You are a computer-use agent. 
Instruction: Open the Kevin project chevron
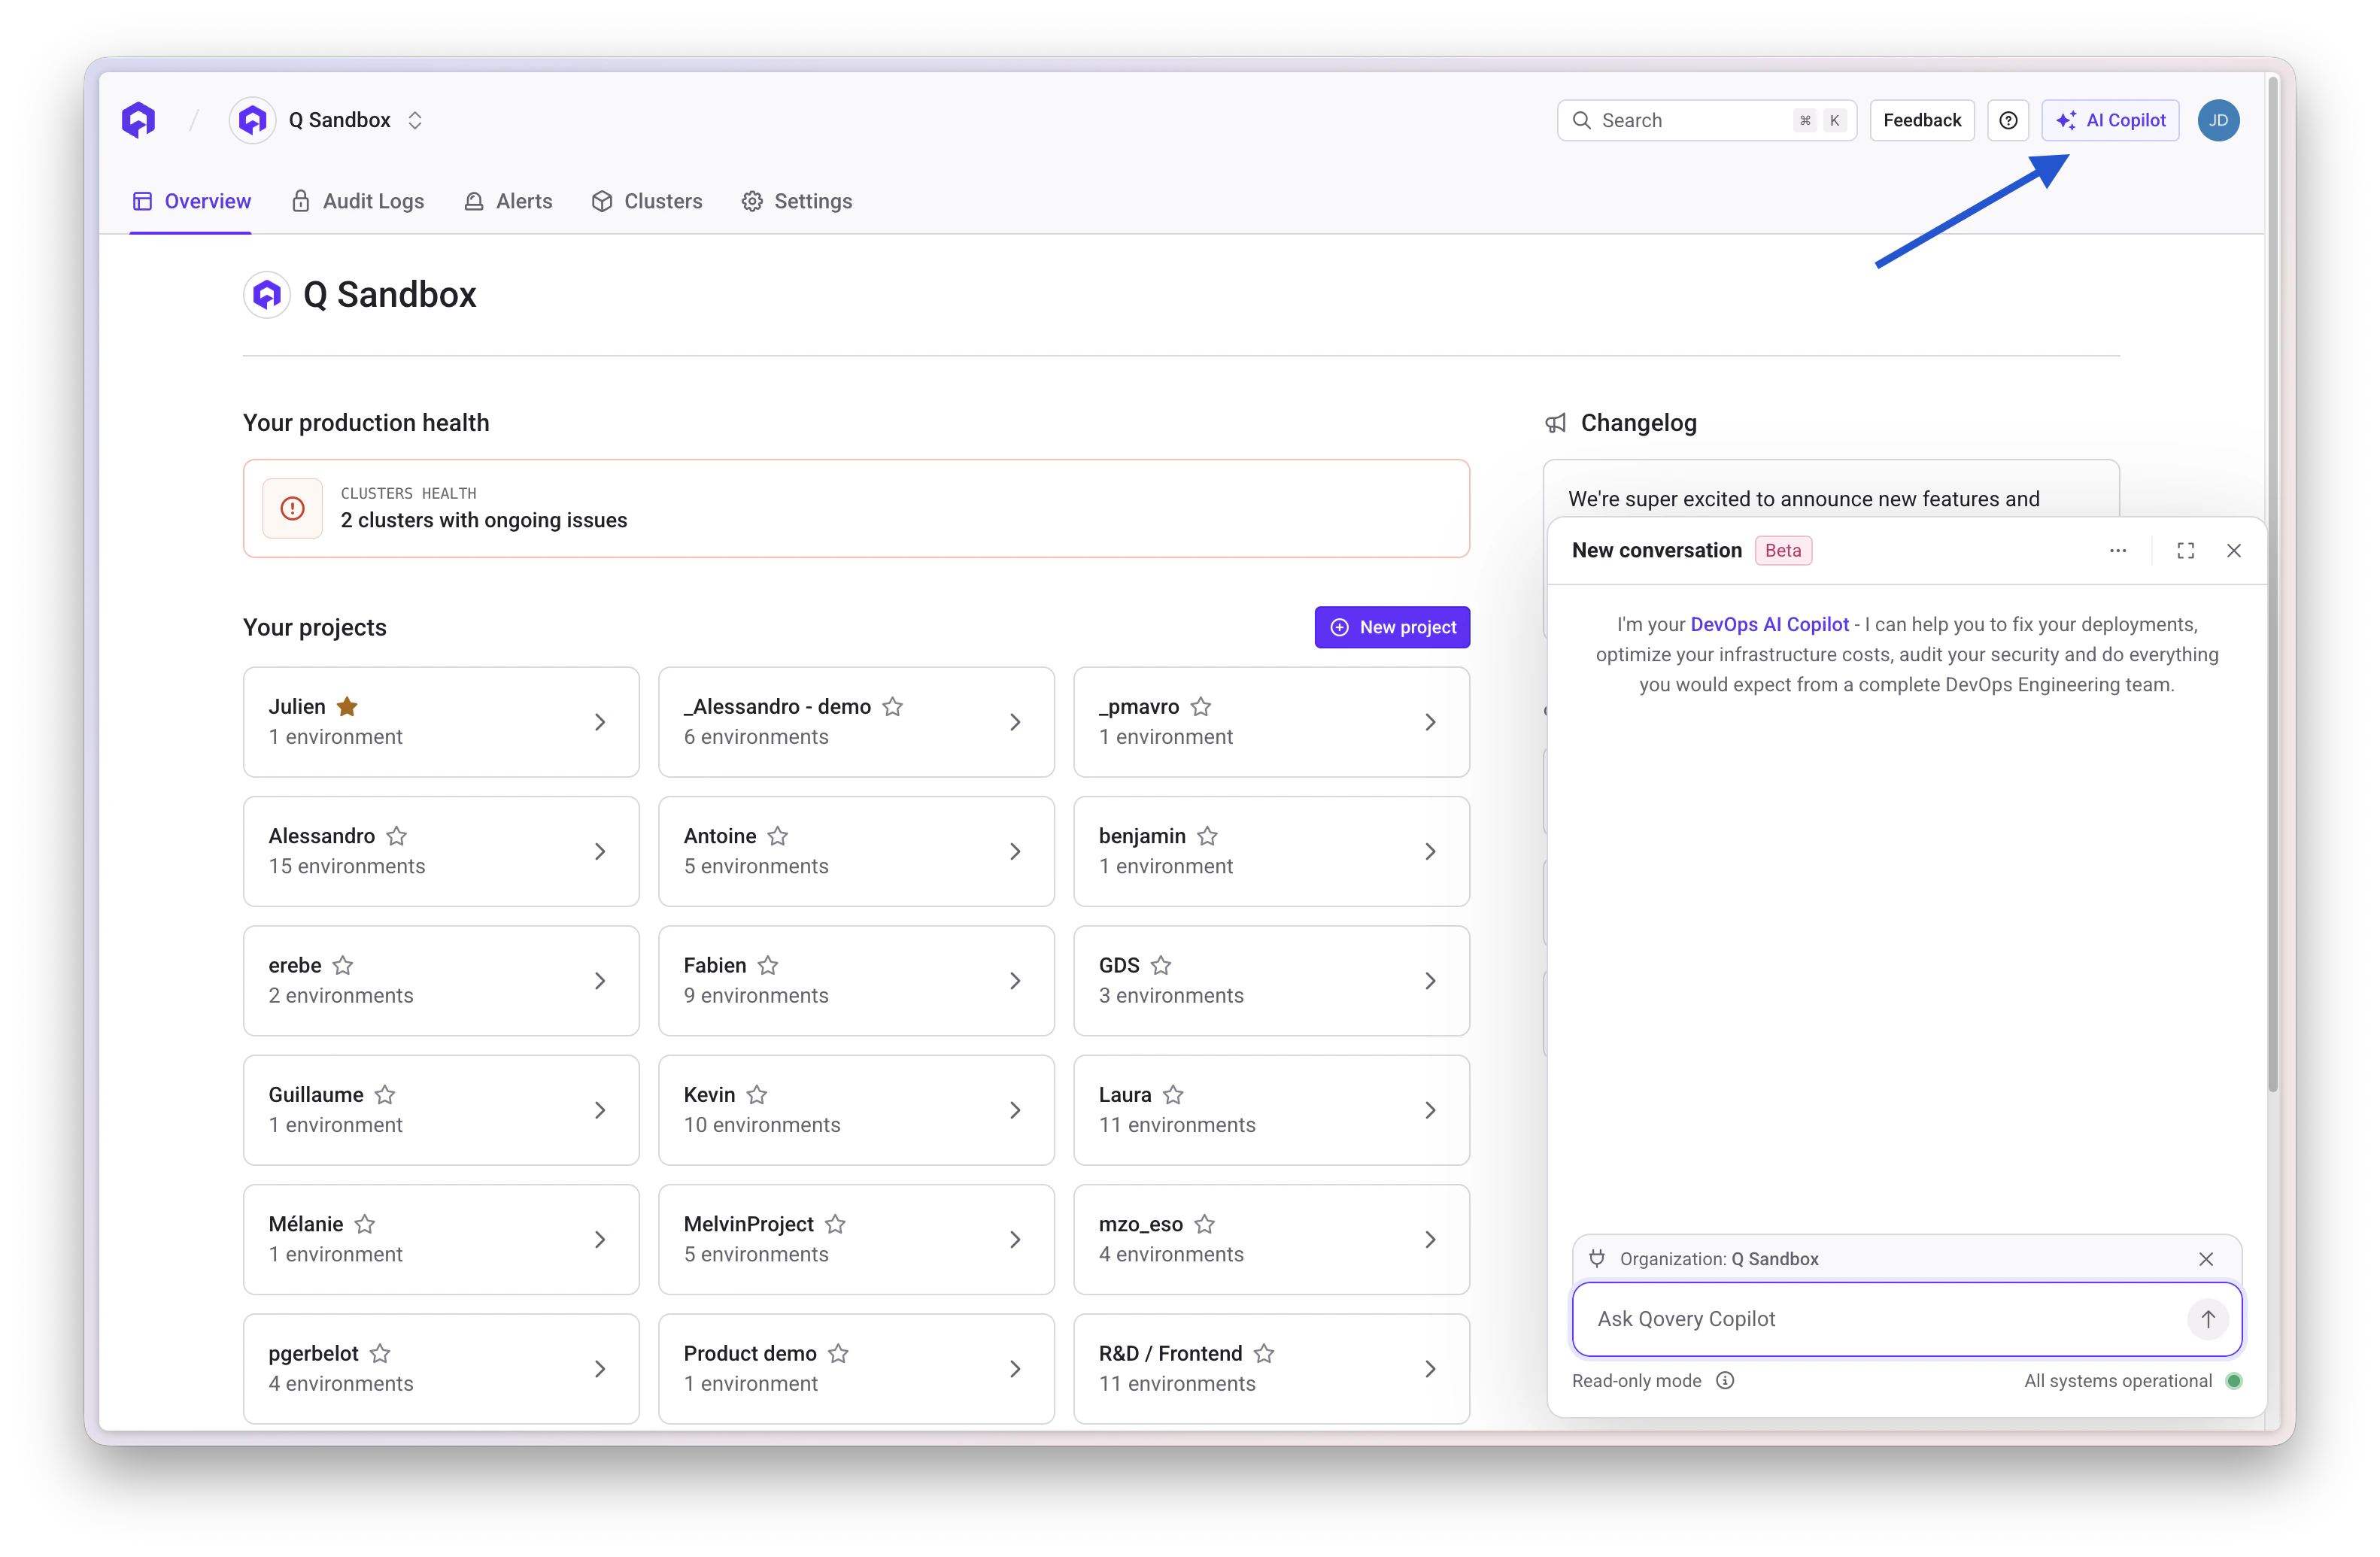(1014, 1110)
